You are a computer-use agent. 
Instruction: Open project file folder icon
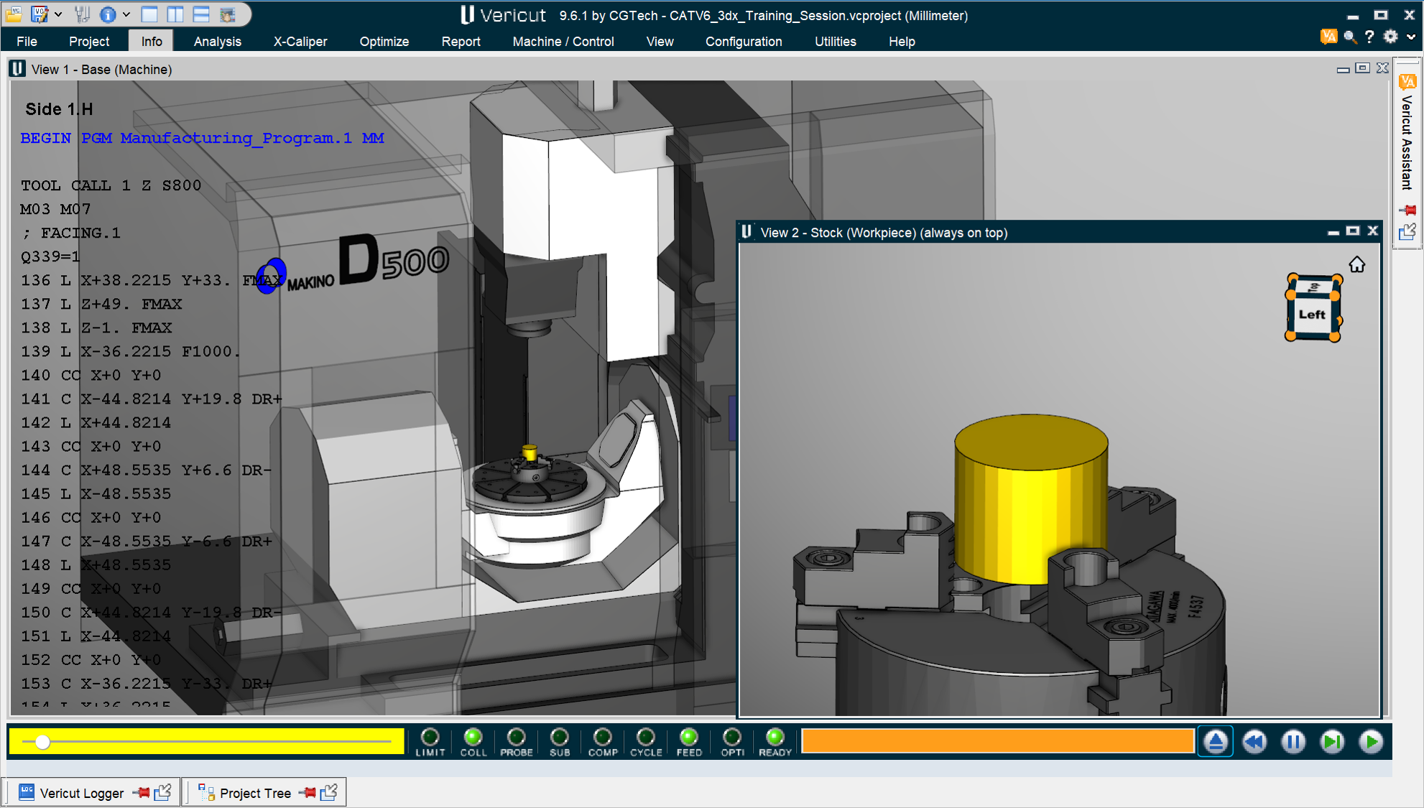tap(14, 14)
